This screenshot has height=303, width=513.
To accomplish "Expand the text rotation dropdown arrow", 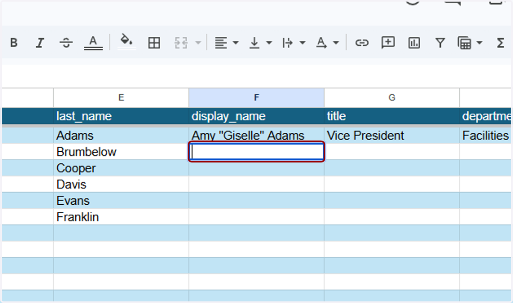I will pos(336,43).
